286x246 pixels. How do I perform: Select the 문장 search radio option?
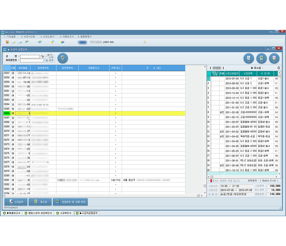[47, 60]
